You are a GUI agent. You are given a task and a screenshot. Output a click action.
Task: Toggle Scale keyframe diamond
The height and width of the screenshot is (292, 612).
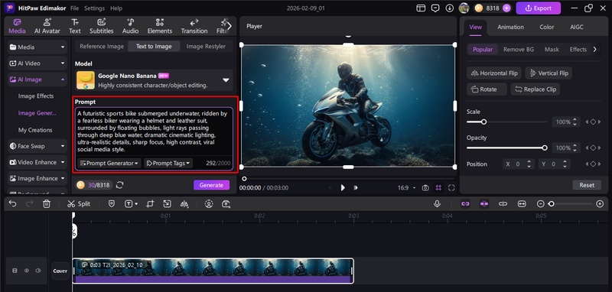coord(593,122)
